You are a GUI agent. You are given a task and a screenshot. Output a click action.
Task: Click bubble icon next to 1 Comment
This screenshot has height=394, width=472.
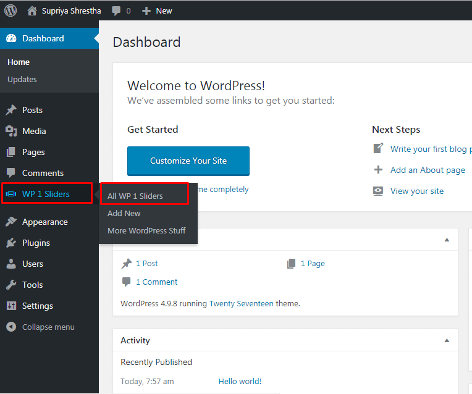tap(127, 282)
